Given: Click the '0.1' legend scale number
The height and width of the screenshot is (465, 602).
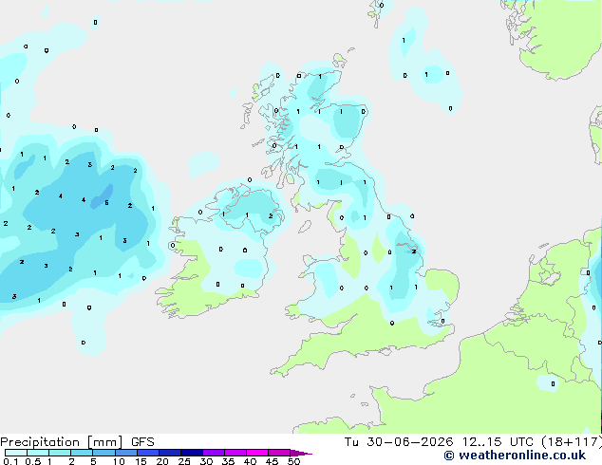Looking at the screenshot, I should click(x=10, y=461).
